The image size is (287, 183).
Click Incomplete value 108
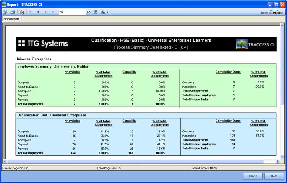(x=232, y=136)
